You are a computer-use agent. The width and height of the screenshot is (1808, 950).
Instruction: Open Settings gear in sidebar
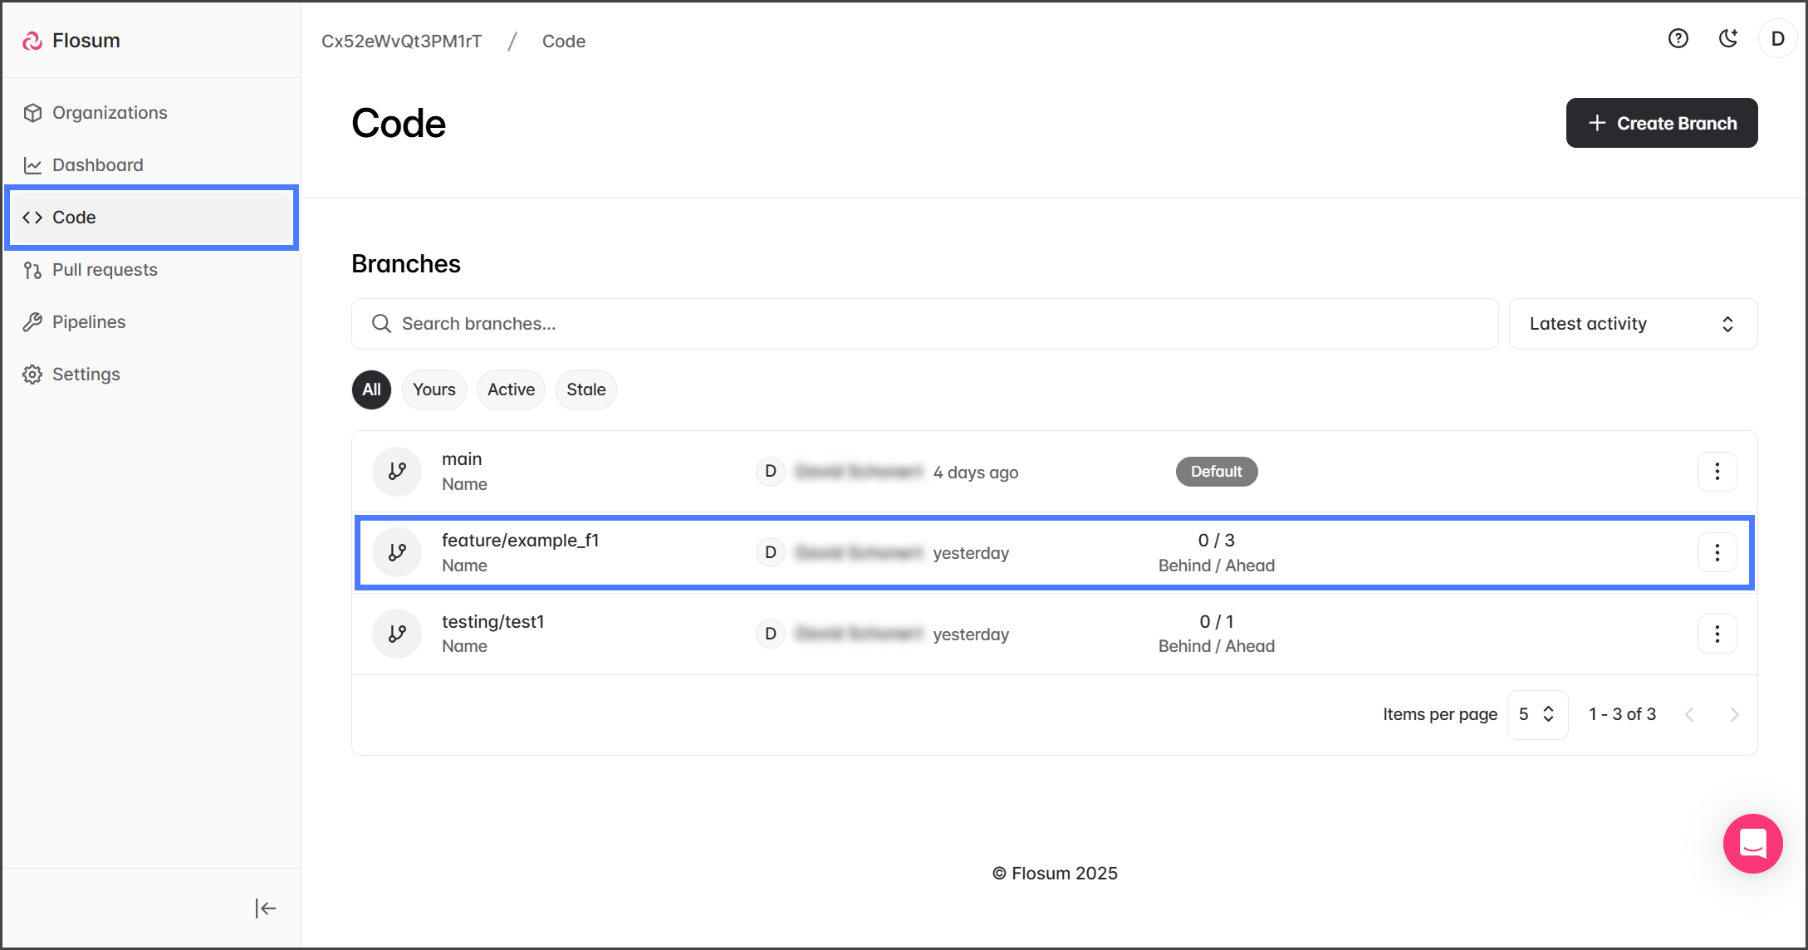click(86, 375)
